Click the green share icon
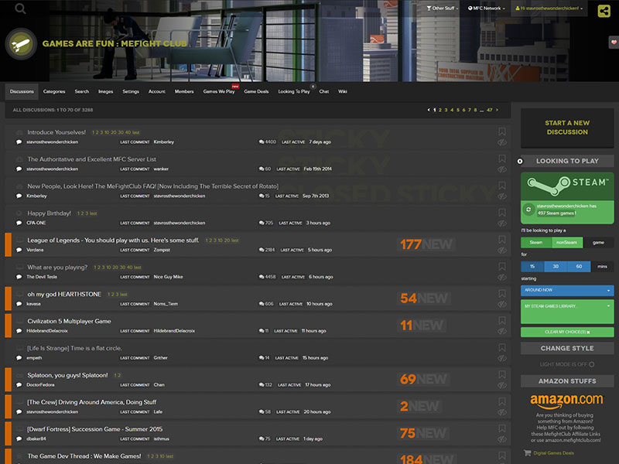The width and height of the screenshot is (619, 464). coord(604,11)
